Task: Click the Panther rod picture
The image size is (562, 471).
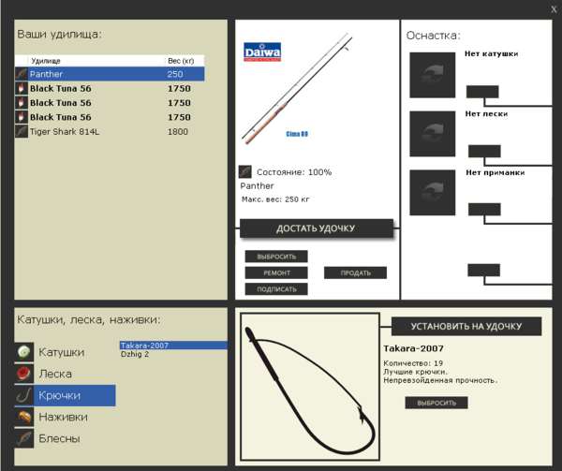Action: point(297,89)
